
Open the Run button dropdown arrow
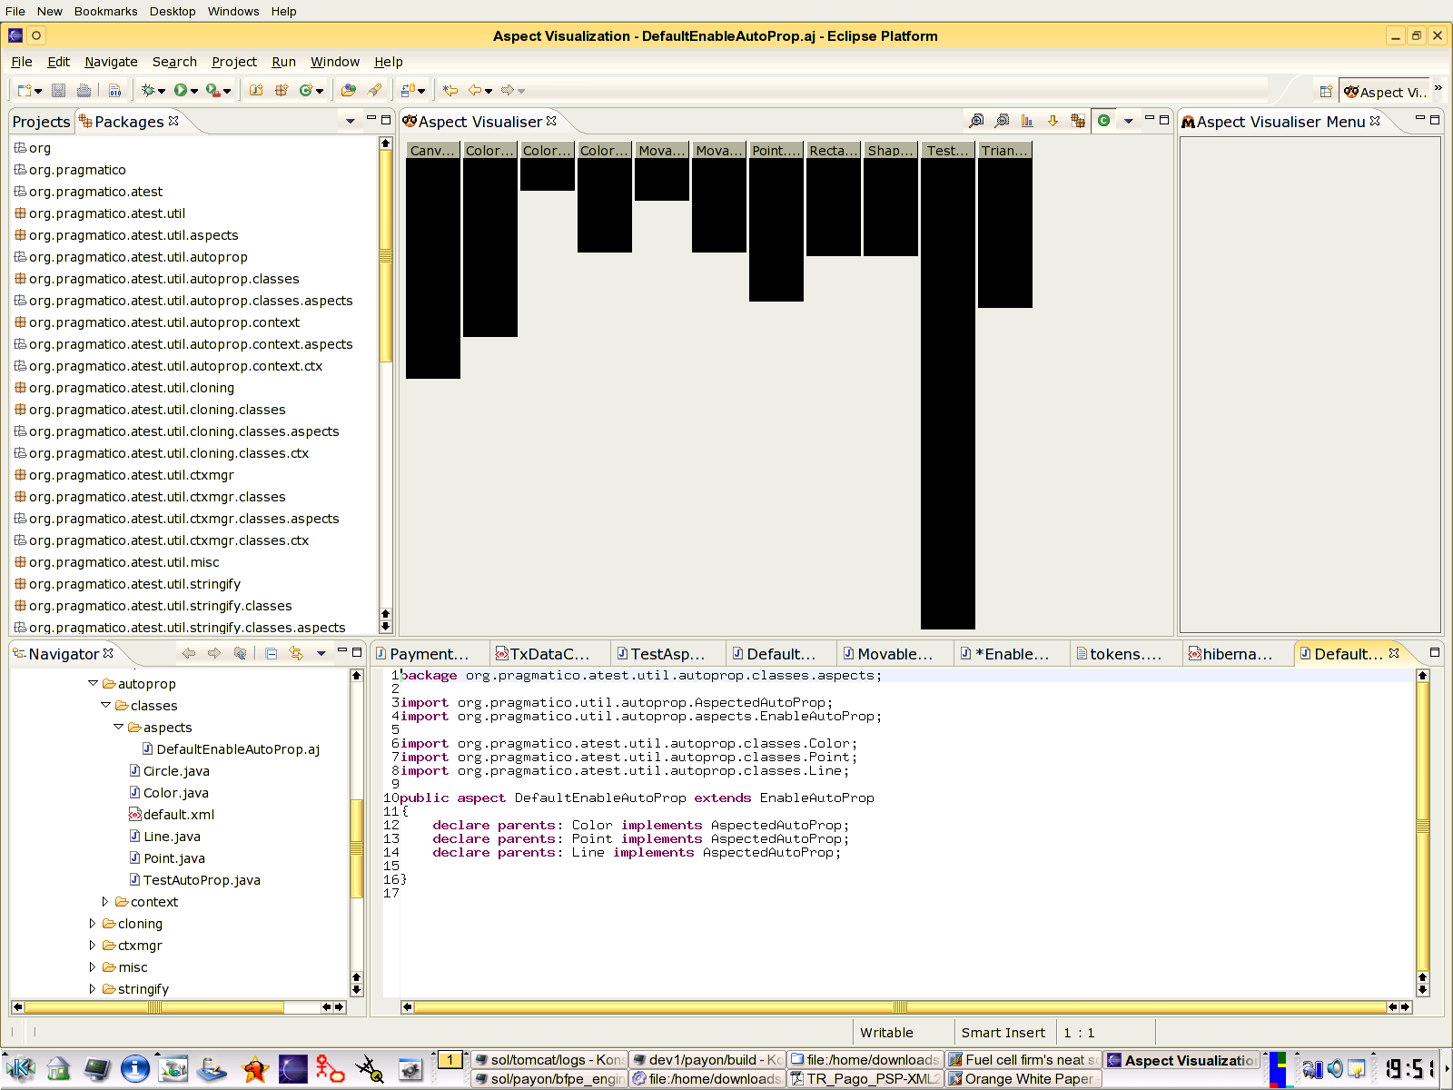click(194, 91)
